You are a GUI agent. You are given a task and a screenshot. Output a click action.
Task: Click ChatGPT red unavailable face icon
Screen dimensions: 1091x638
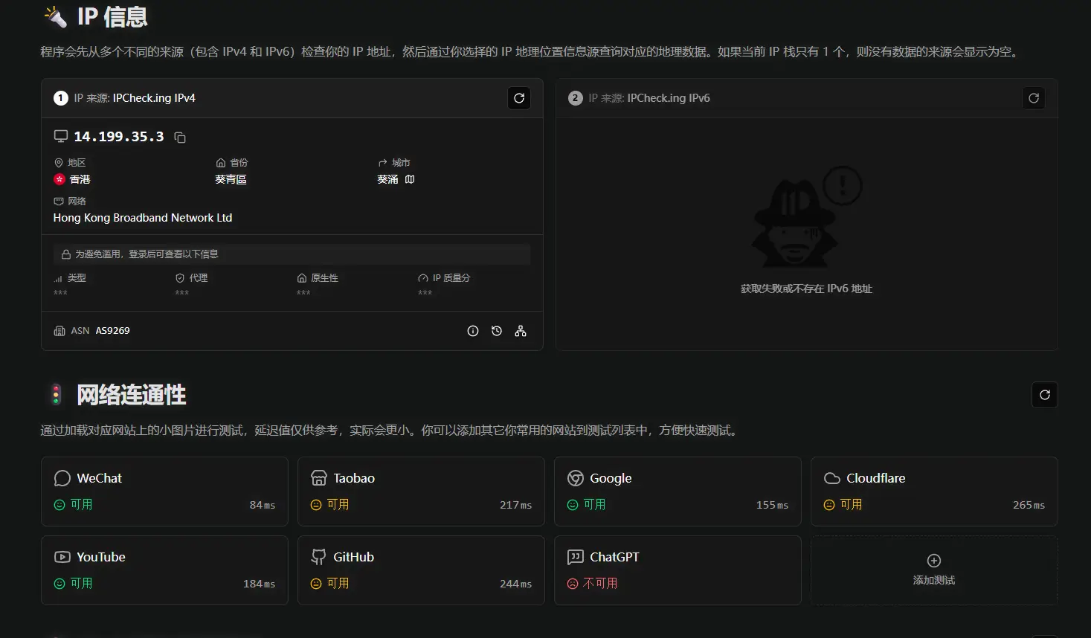click(573, 584)
